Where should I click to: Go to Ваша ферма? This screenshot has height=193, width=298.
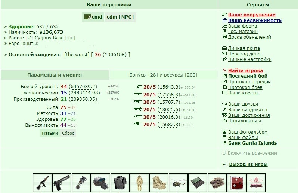click(x=242, y=26)
